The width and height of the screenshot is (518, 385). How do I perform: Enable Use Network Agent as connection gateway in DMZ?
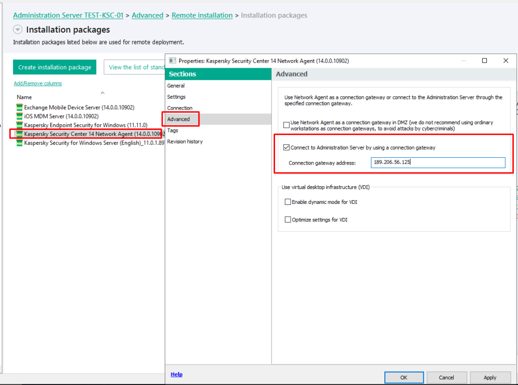pos(286,125)
